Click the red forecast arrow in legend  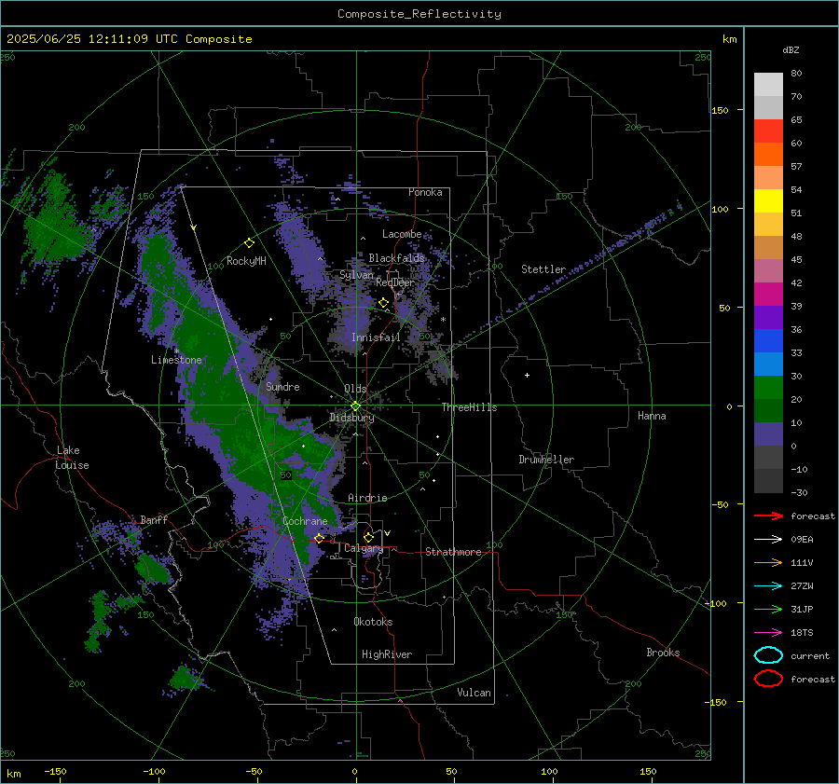pyautogui.click(x=768, y=516)
